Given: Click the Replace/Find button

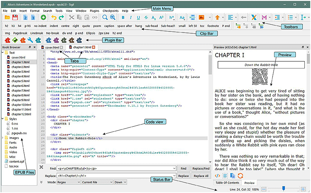Looking at the screenshot, I should click(202, 168).
